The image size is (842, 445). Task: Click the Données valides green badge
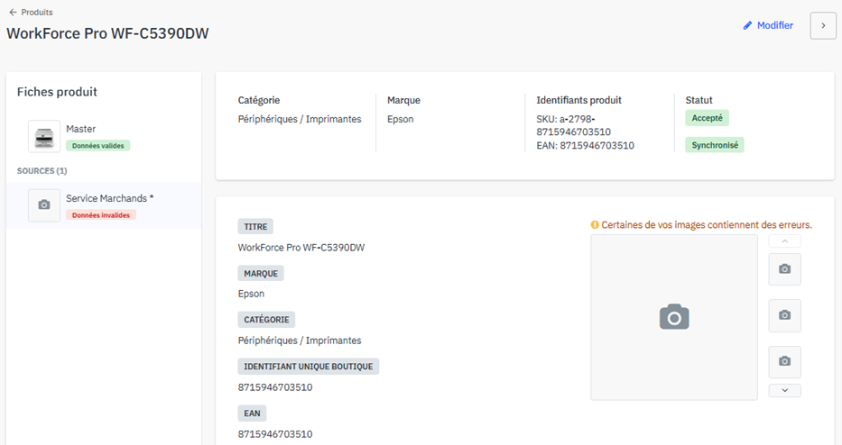click(97, 145)
